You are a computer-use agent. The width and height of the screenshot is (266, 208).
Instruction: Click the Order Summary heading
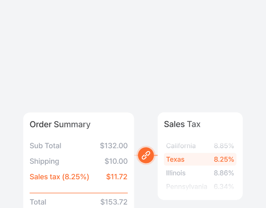coord(60,124)
